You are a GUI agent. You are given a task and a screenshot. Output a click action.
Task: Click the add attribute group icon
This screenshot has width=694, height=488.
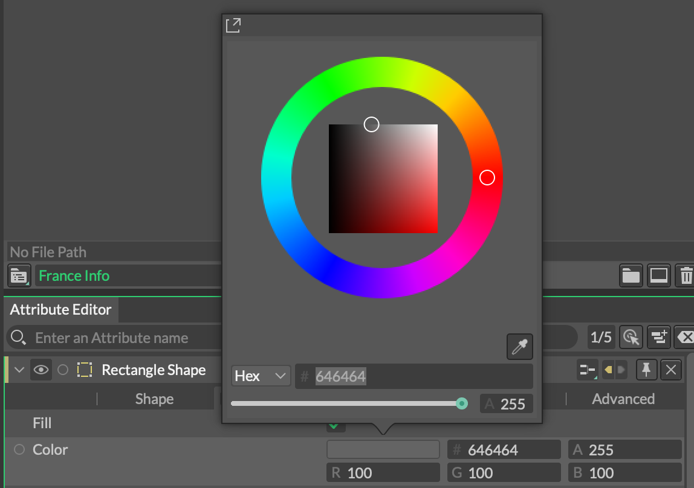(x=658, y=337)
